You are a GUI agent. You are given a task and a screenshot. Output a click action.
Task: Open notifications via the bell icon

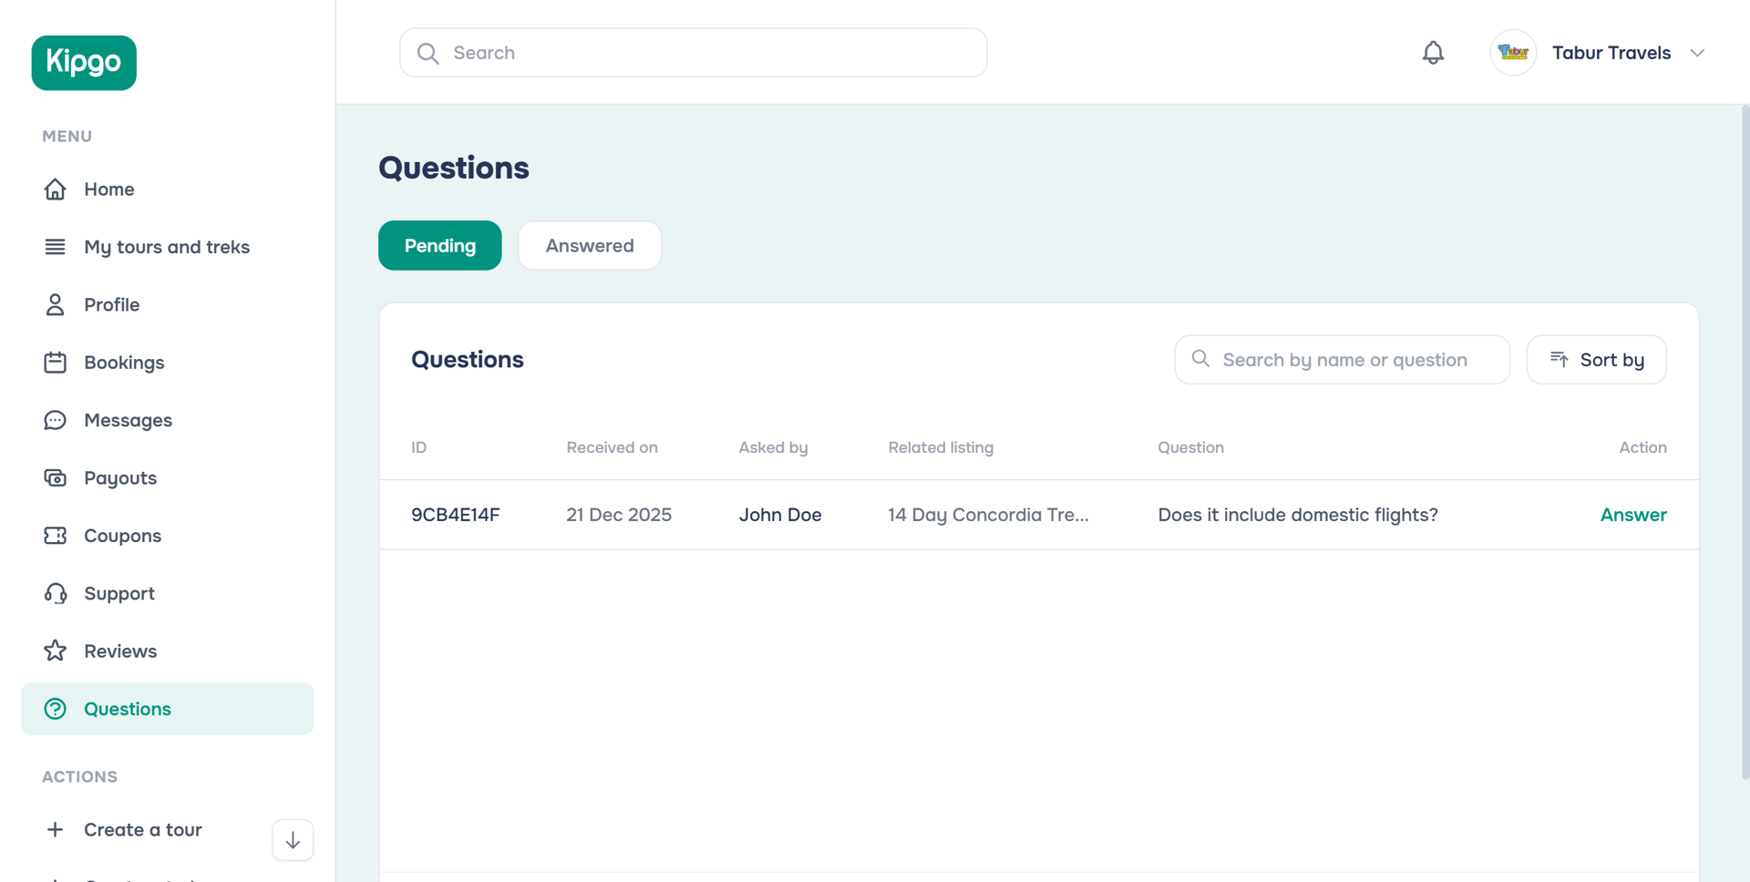(x=1433, y=52)
